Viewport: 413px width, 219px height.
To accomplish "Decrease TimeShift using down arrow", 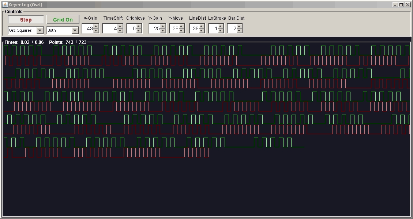I will (x=120, y=31).
